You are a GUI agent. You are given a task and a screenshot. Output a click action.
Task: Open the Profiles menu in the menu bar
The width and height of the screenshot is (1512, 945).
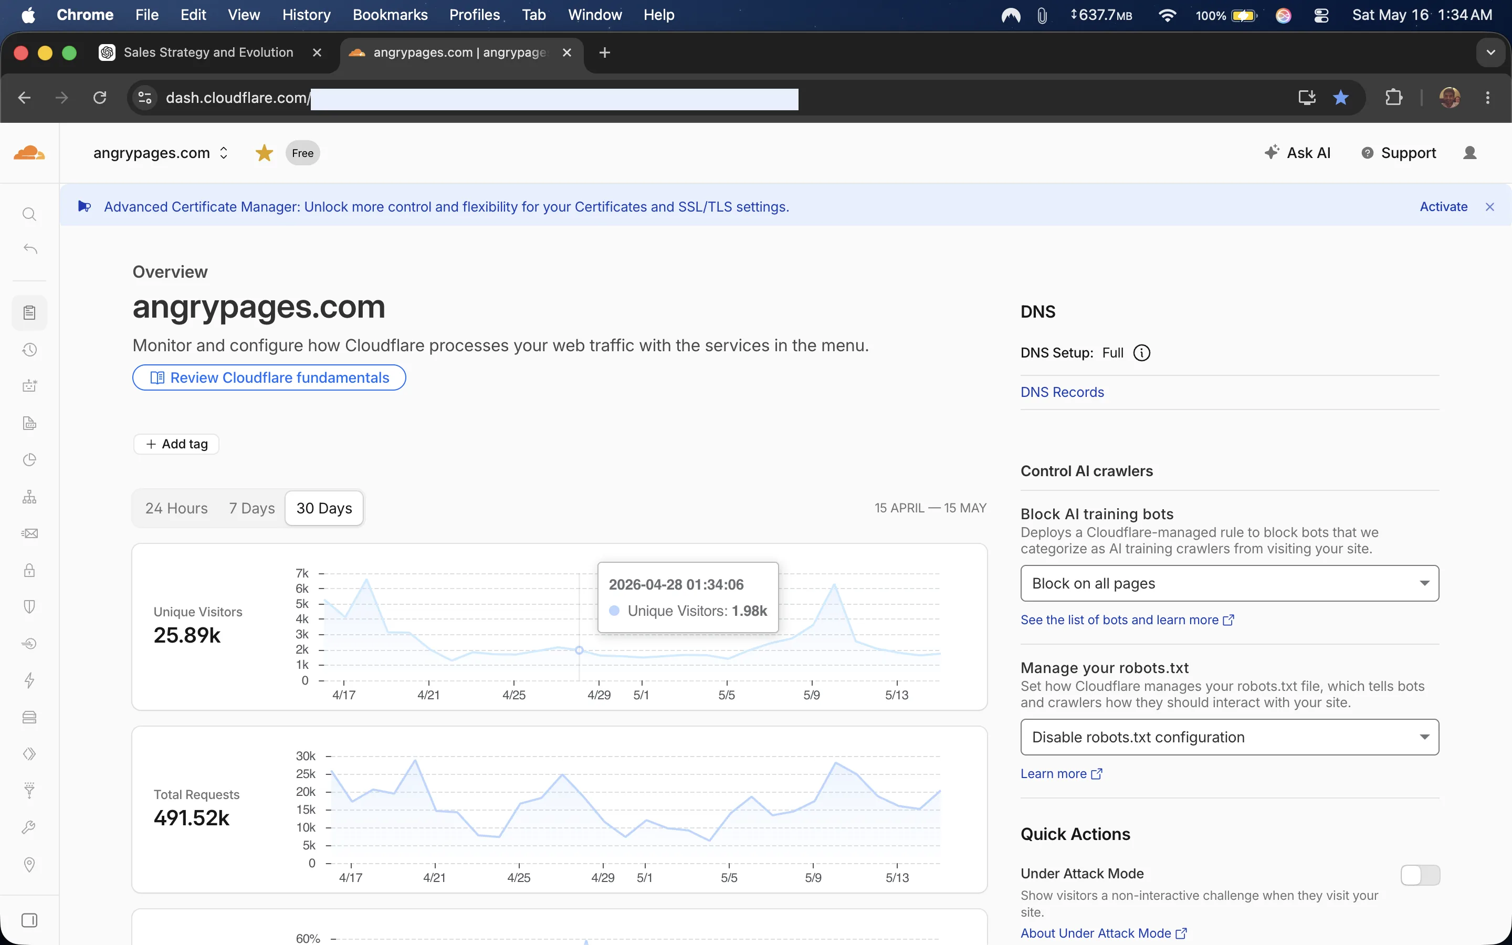pyautogui.click(x=474, y=15)
